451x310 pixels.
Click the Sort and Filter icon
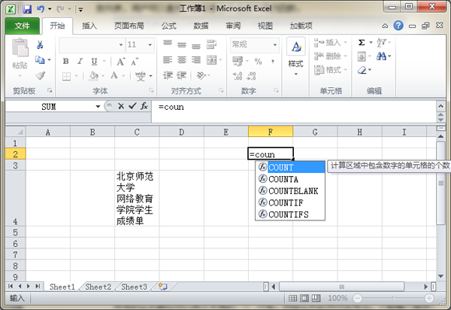coord(382,43)
